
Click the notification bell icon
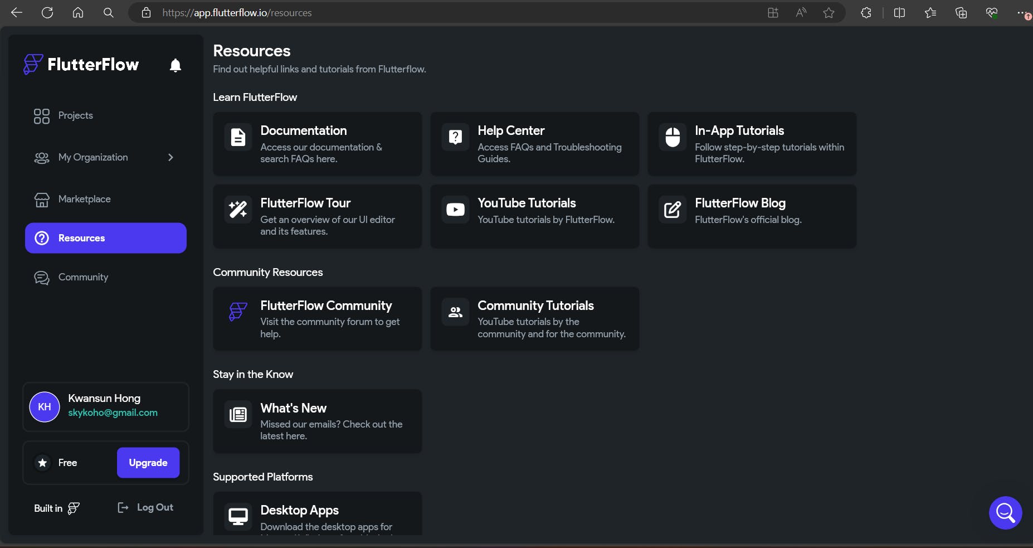tap(176, 66)
